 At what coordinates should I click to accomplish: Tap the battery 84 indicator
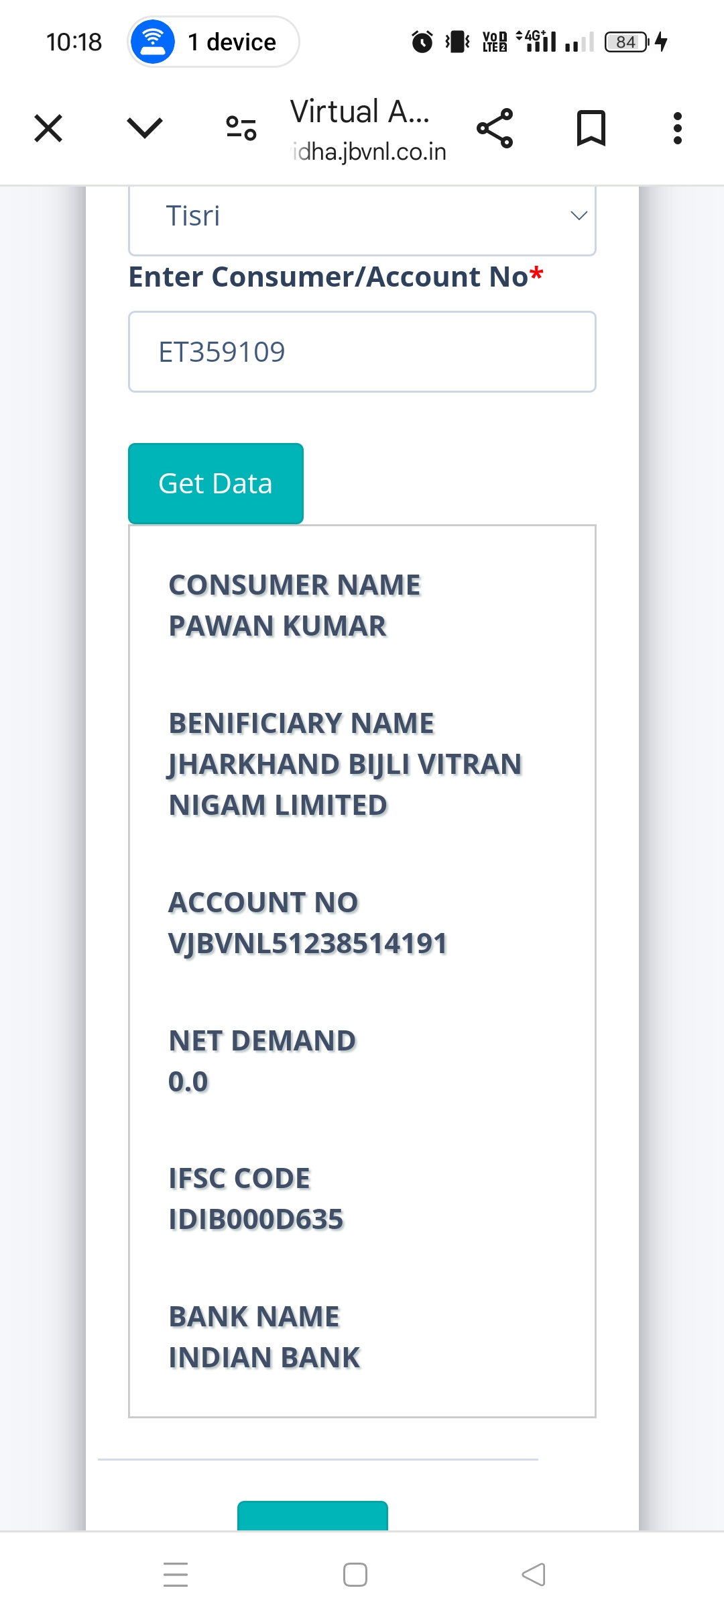click(627, 42)
